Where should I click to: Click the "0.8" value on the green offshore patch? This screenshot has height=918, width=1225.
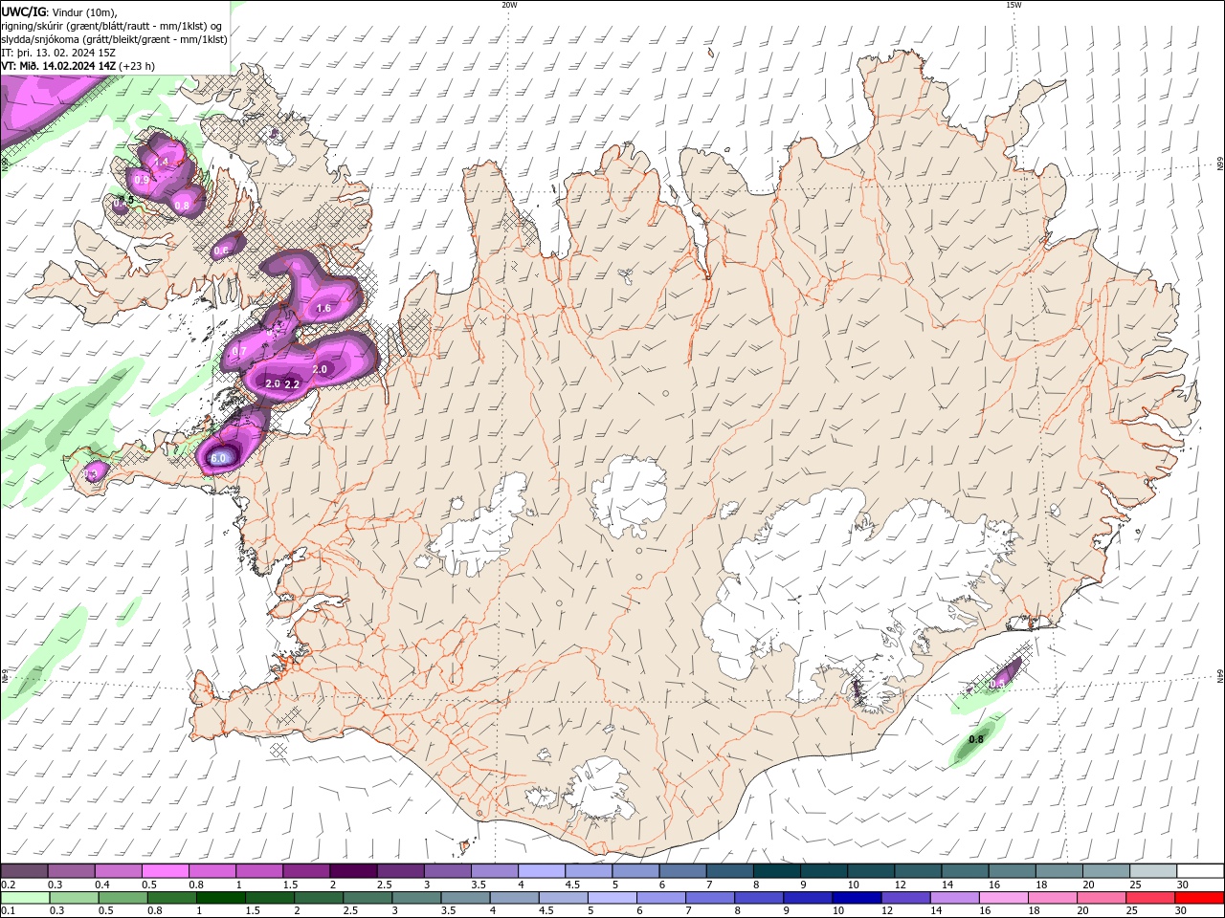click(976, 739)
